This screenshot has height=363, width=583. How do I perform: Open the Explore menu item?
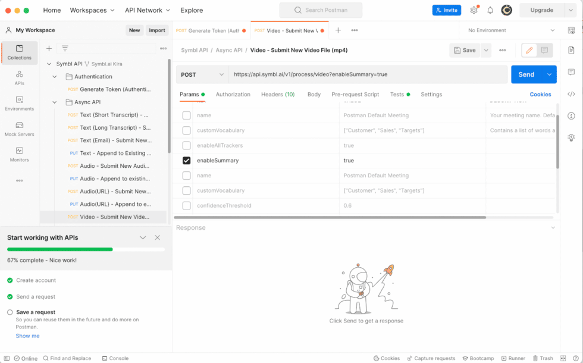pos(192,10)
